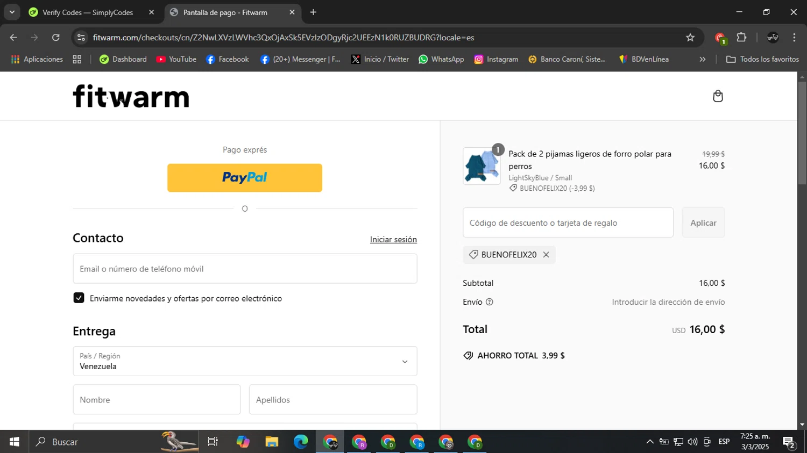The width and height of the screenshot is (807, 453).
Task: Select the Pantalla de pago - Fitwarm tab
Action: (x=225, y=12)
